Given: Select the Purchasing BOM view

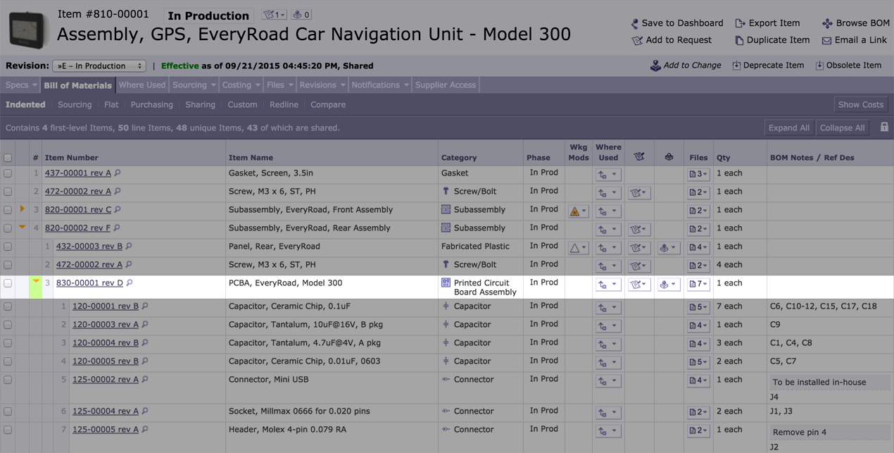Looking at the screenshot, I should (x=151, y=104).
